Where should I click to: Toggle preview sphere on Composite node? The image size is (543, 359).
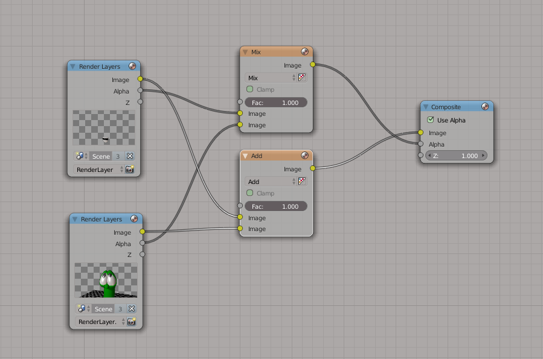(x=485, y=107)
